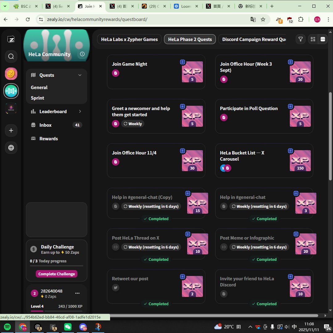Open the search icon in left rail
This screenshot has width=333, height=333.
11,56
